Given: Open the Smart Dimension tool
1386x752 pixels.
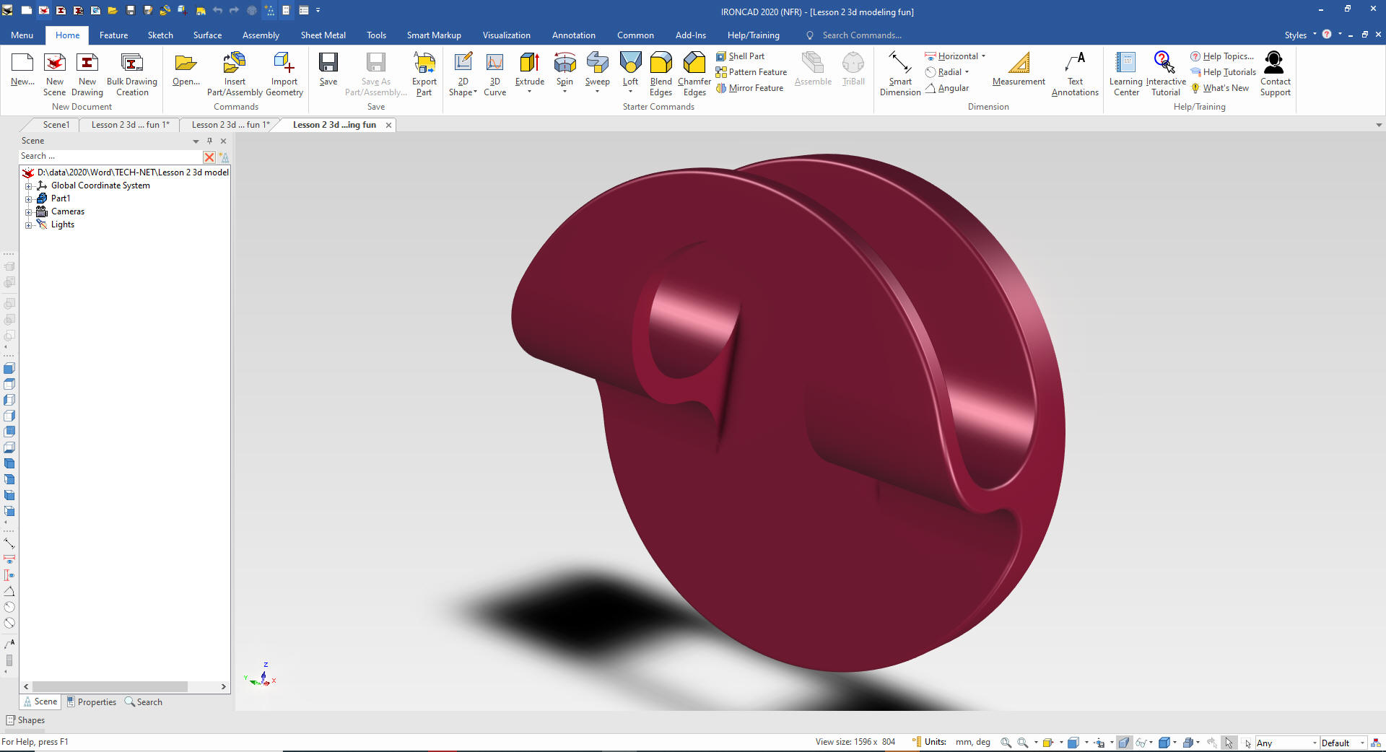Looking at the screenshot, I should pos(899,65).
